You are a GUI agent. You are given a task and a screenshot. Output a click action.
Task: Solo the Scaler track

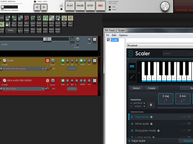[x=94, y=60]
